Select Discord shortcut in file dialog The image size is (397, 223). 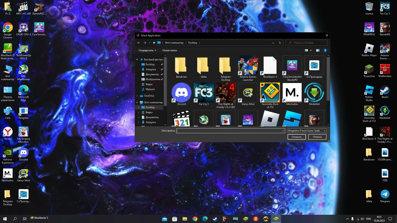(181, 94)
